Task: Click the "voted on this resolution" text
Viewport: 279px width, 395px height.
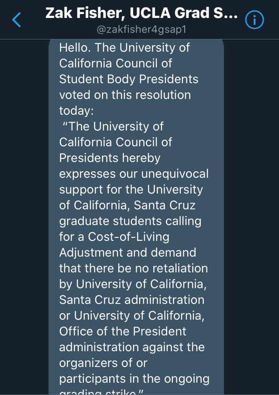Action: tap(125, 95)
